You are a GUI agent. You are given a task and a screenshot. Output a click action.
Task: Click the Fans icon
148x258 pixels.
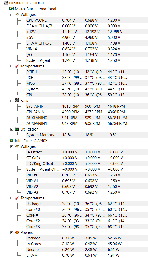pyautogui.click(x=17, y=100)
